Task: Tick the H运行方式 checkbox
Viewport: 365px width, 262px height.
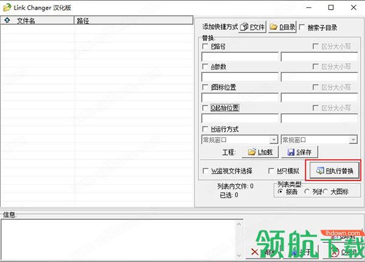Action: point(205,129)
